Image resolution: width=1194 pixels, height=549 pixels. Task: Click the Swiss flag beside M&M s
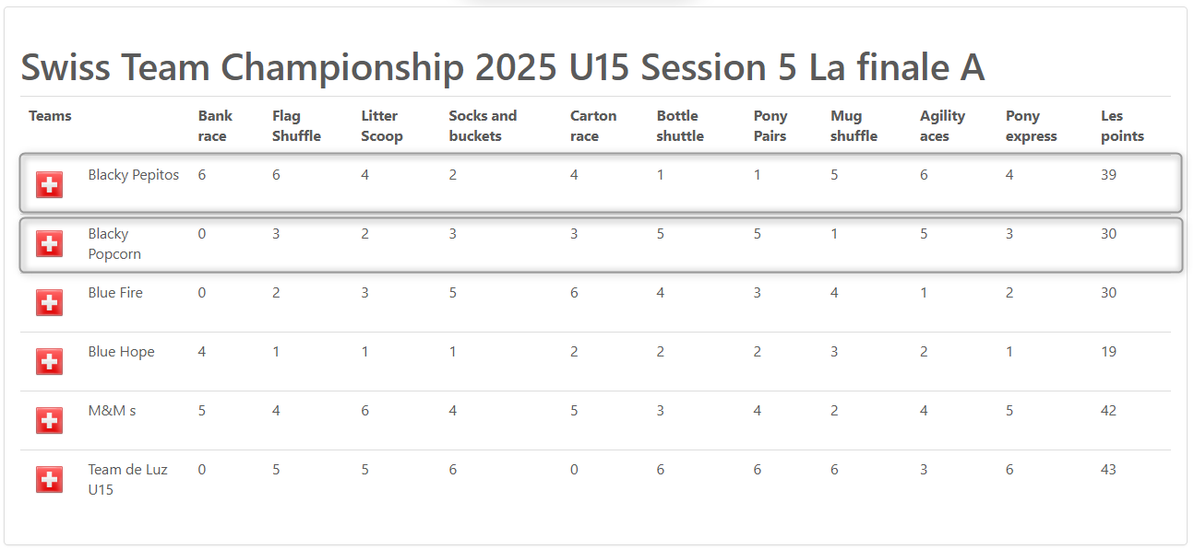50,421
